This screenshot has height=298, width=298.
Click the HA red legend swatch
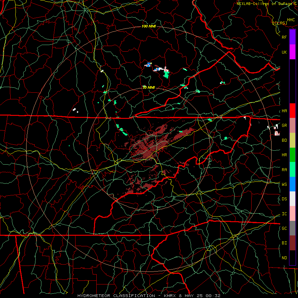point(292,111)
